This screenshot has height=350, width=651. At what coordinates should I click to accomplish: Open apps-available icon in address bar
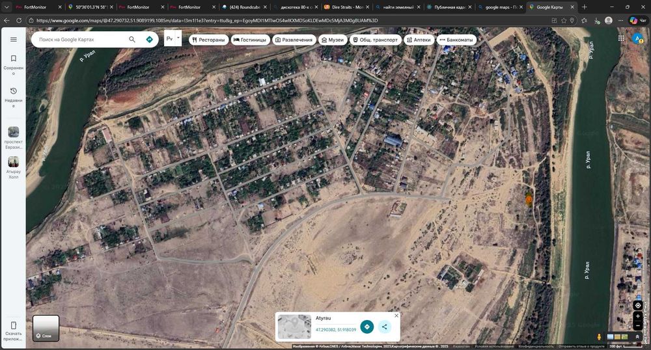click(x=554, y=20)
